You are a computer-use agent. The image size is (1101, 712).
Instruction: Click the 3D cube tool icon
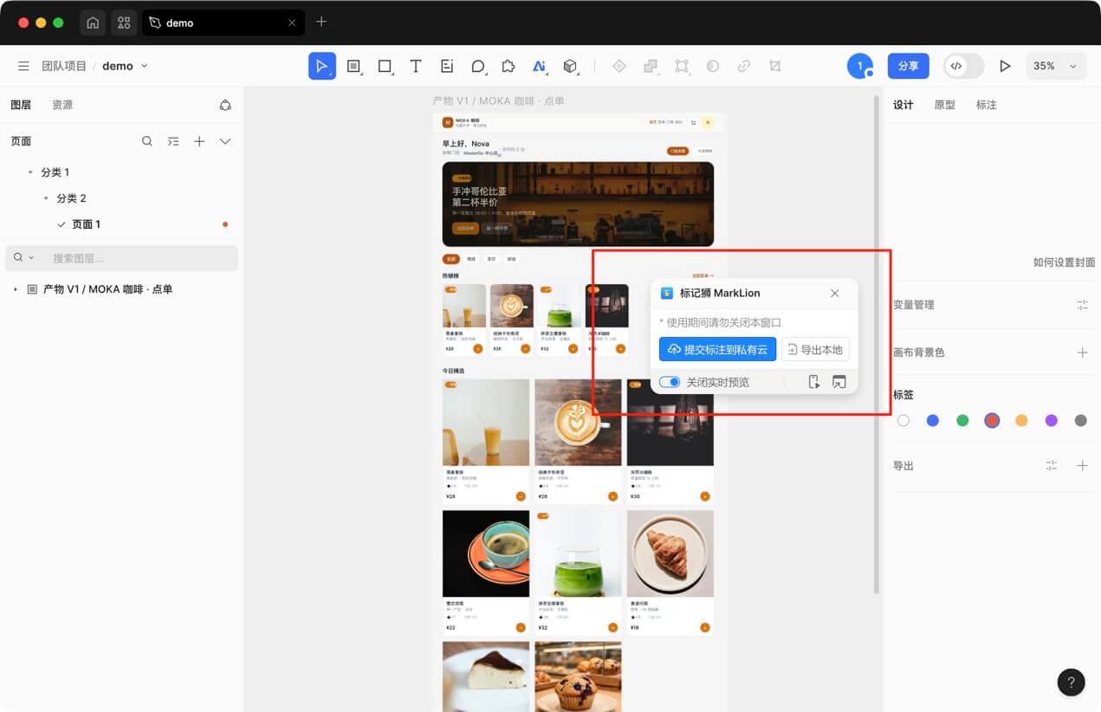570,66
